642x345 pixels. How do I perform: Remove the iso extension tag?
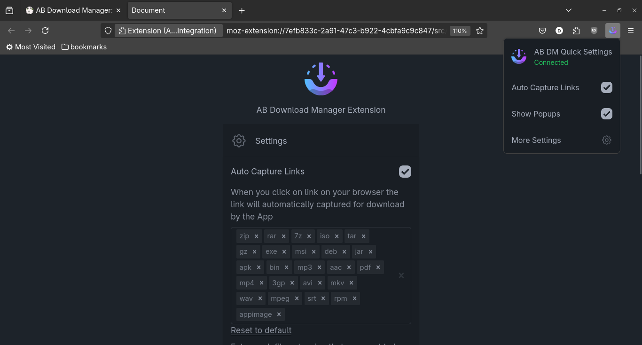coord(337,236)
